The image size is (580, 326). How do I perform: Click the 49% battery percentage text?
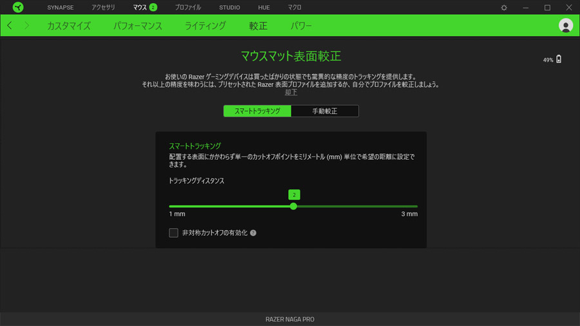click(548, 60)
